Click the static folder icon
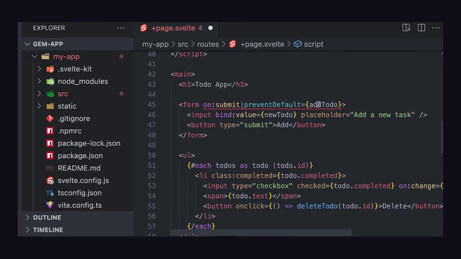Viewport: 461px width, 259px height. pyautogui.click(x=50, y=106)
